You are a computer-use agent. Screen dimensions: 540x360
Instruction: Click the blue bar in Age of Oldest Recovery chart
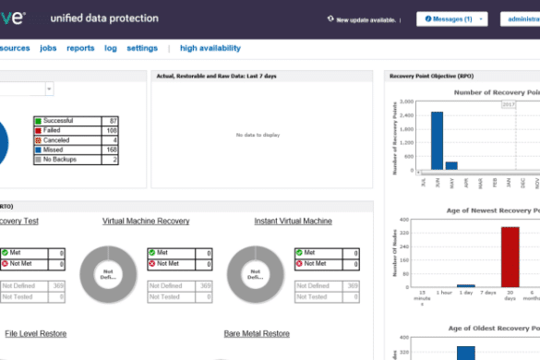coord(466,354)
